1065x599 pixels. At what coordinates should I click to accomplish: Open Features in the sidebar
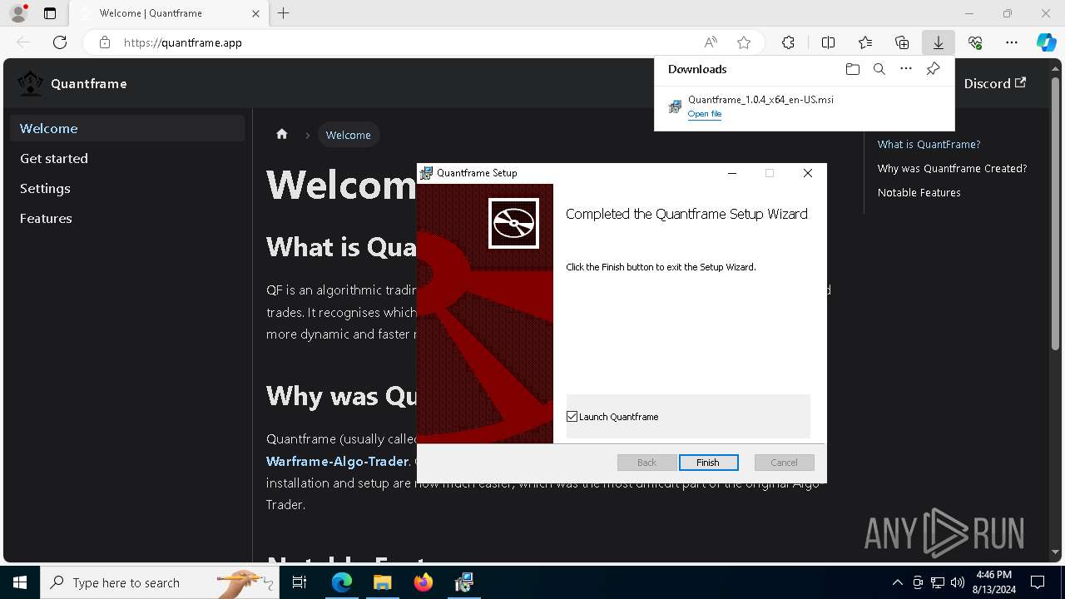pos(127,218)
